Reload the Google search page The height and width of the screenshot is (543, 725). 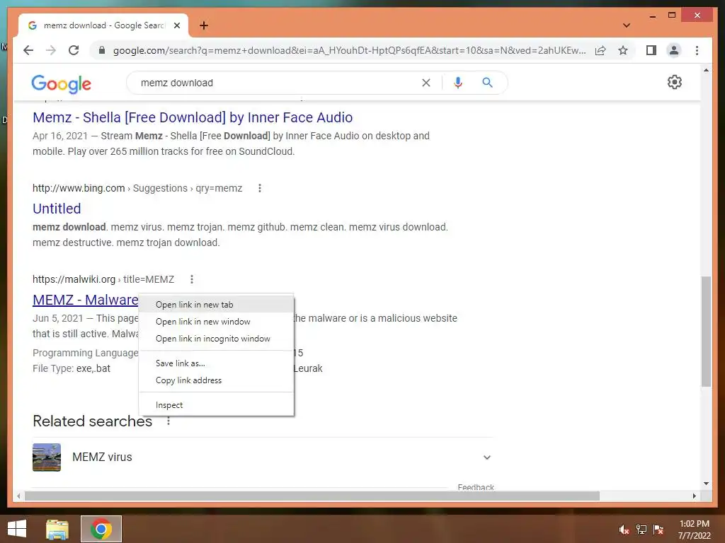[x=74, y=50]
